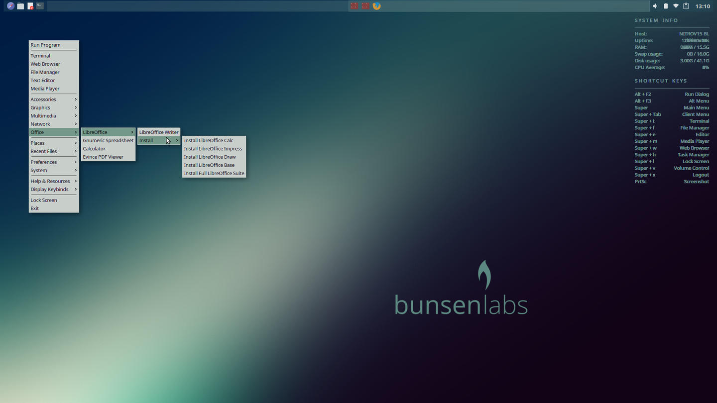Open the web browser launcher in the top panel
The image size is (717, 403).
coord(10,6)
